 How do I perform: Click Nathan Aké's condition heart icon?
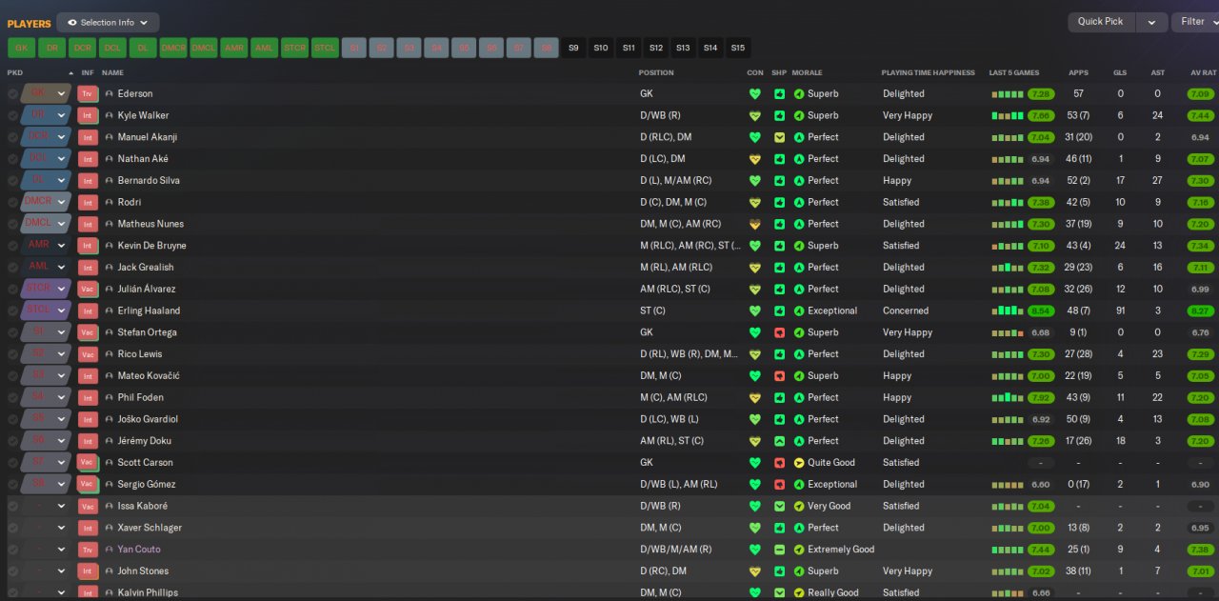[755, 159]
